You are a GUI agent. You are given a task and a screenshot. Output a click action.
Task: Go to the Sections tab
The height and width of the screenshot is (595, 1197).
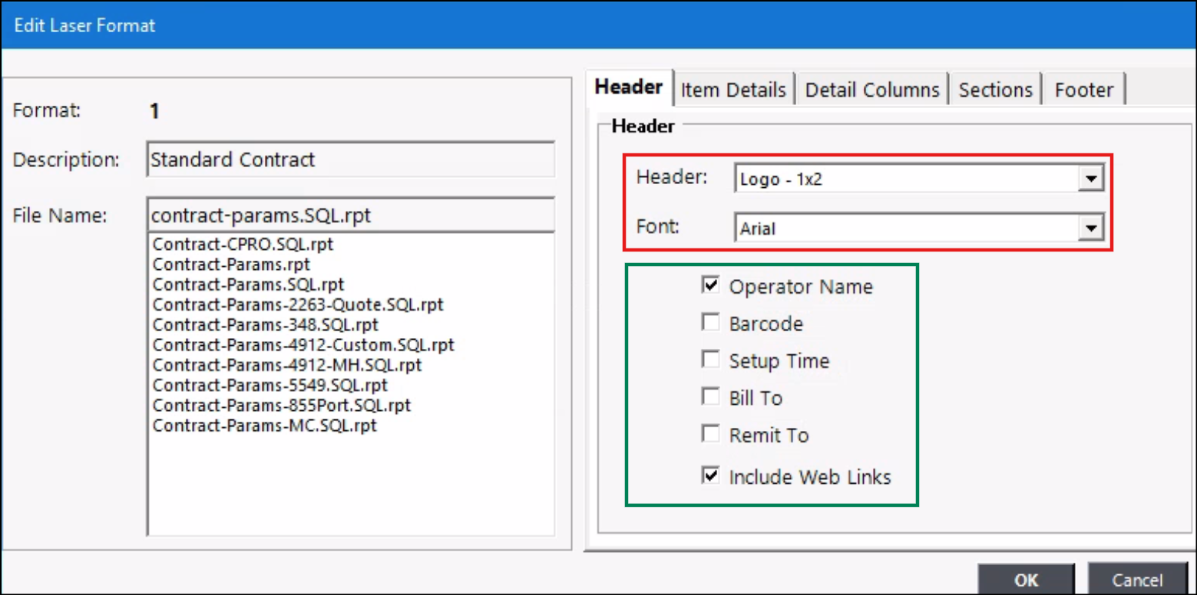pos(995,90)
